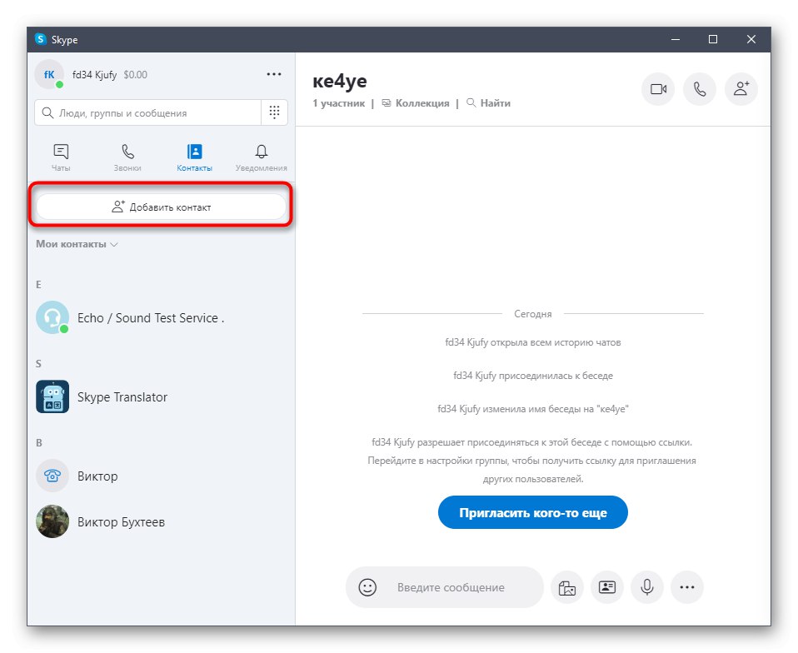This screenshot has height=653, width=798.
Task: Open the dial pad next to search
Action: 274,112
